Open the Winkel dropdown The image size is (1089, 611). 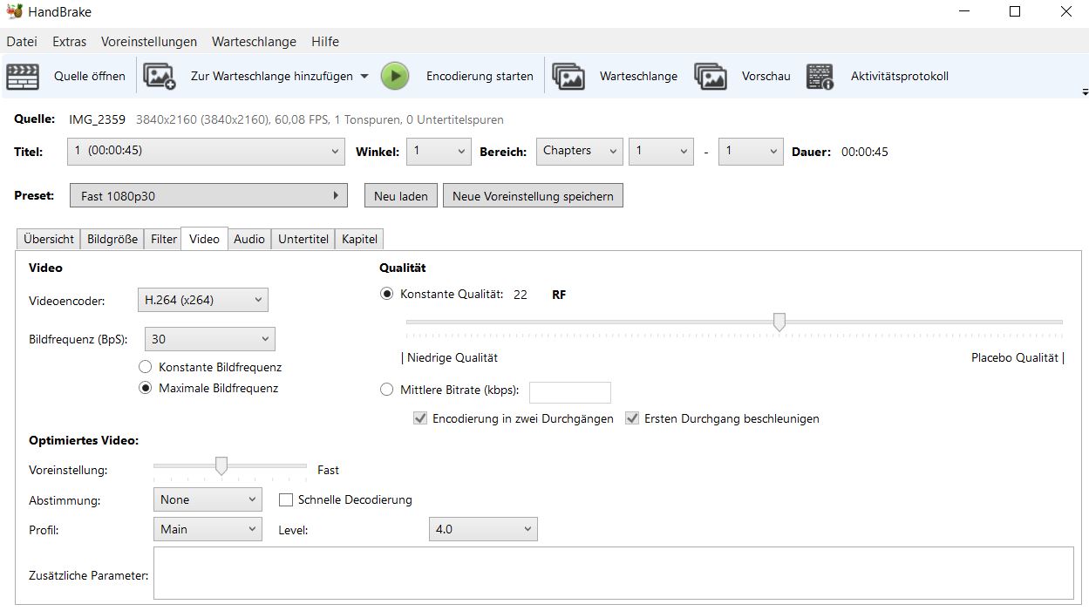[439, 151]
